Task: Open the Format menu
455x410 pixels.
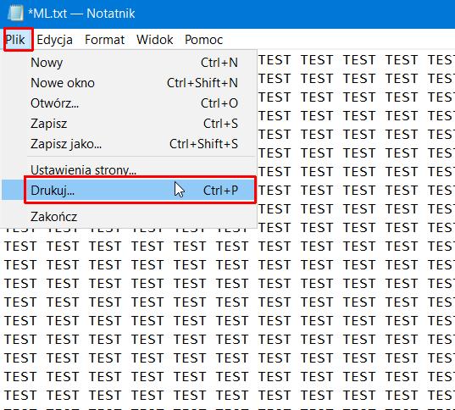Action: point(105,40)
